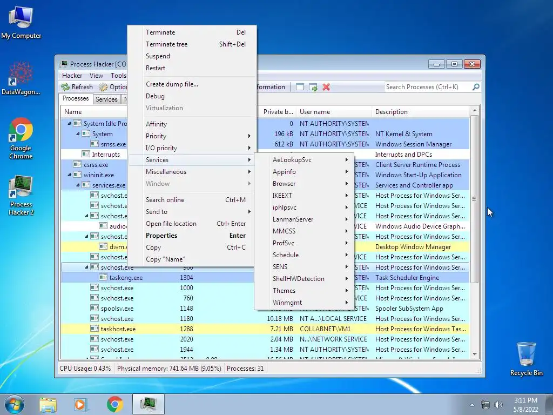Click the Process Hacker taskbar button

(149, 404)
